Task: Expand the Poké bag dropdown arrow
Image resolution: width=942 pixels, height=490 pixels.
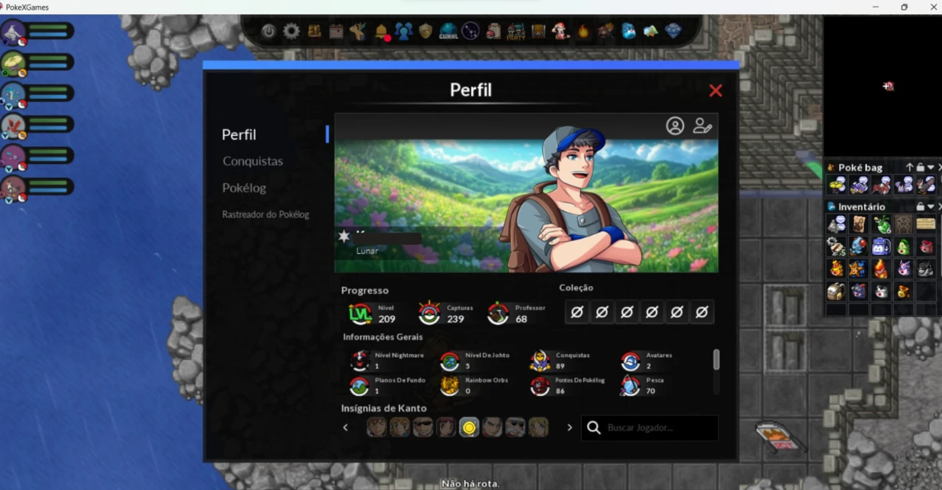Action: (931, 168)
